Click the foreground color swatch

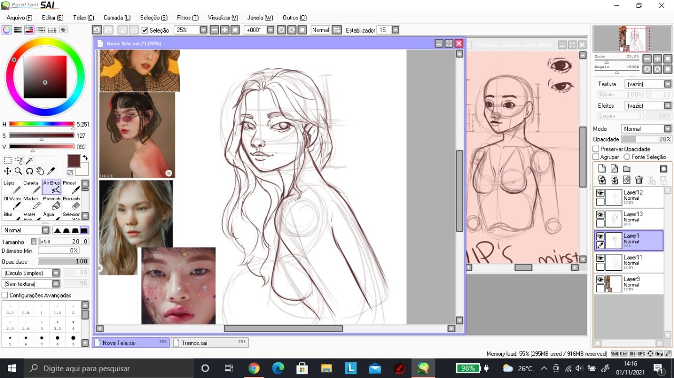[x=74, y=161]
